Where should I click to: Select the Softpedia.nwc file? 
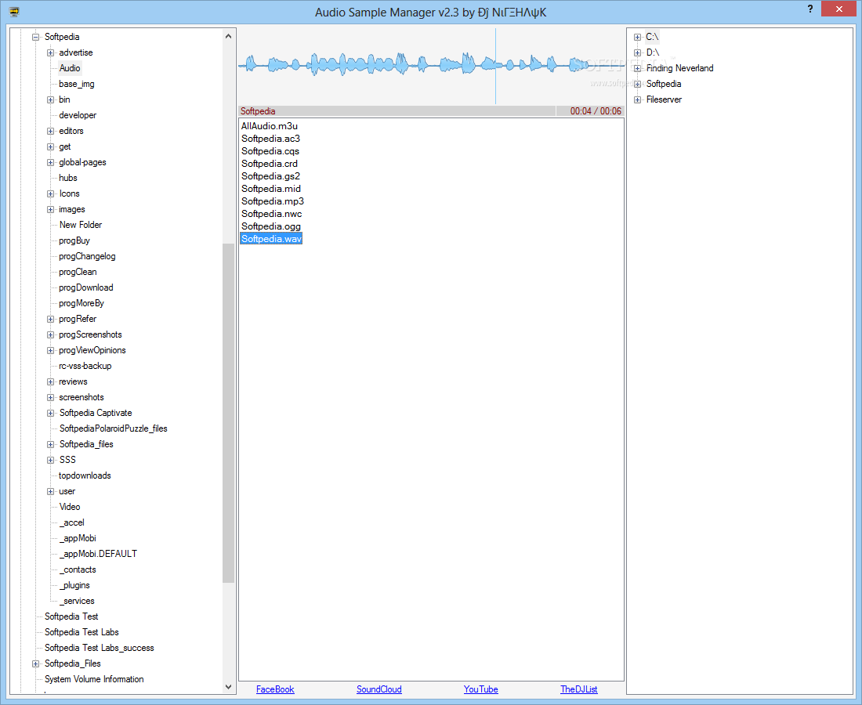272,215
